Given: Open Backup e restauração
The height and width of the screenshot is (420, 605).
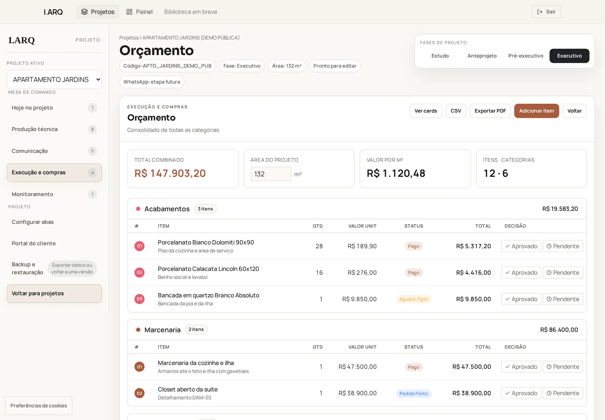Looking at the screenshot, I should [54, 268].
